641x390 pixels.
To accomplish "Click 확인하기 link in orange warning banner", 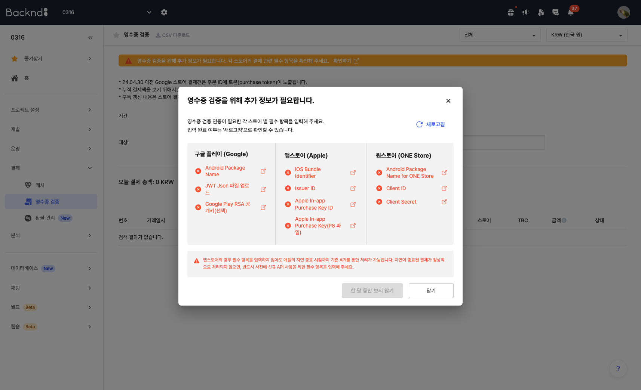I will (x=346, y=61).
